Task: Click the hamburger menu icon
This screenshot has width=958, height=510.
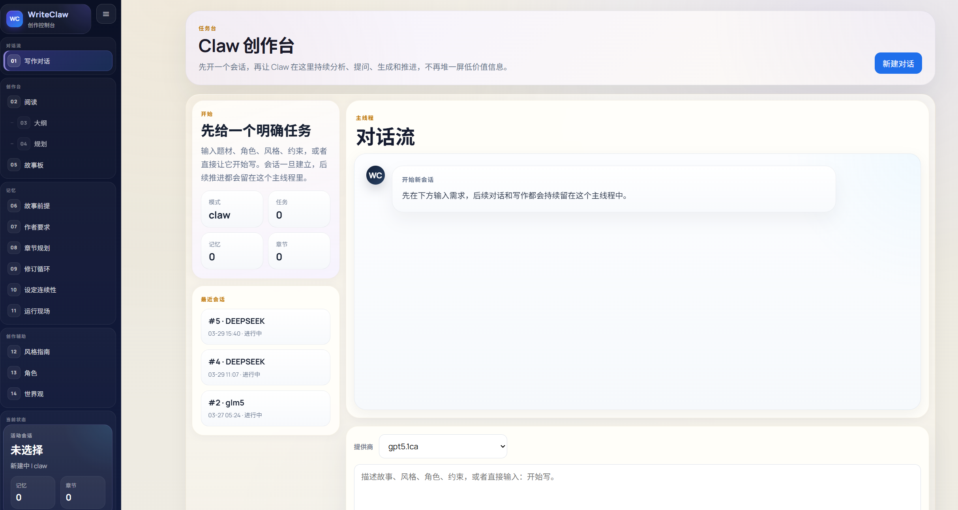Action: click(106, 14)
